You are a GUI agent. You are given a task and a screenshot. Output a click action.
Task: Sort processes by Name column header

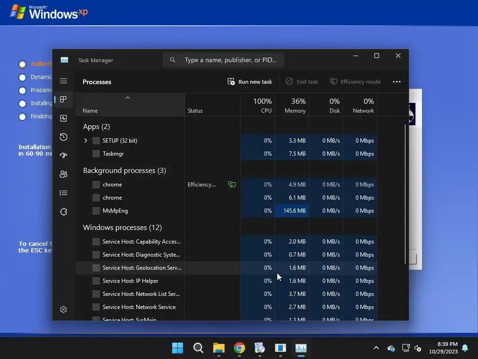point(130,105)
